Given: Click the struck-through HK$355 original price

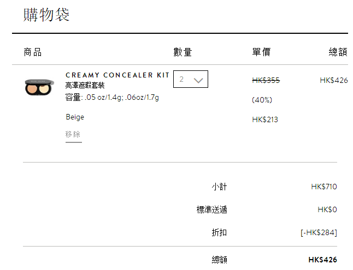Looking at the screenshot, I should pyautogui.click(x=266, y=80).
